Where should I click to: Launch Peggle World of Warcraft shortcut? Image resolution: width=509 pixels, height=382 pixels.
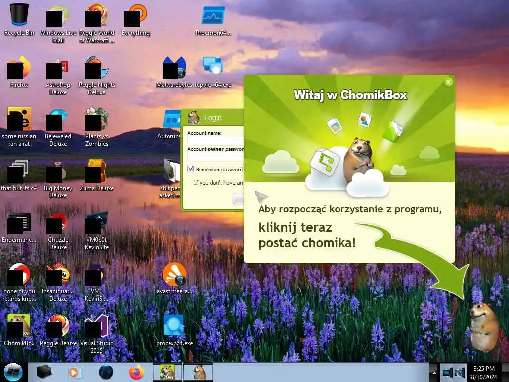pos(97,23)
